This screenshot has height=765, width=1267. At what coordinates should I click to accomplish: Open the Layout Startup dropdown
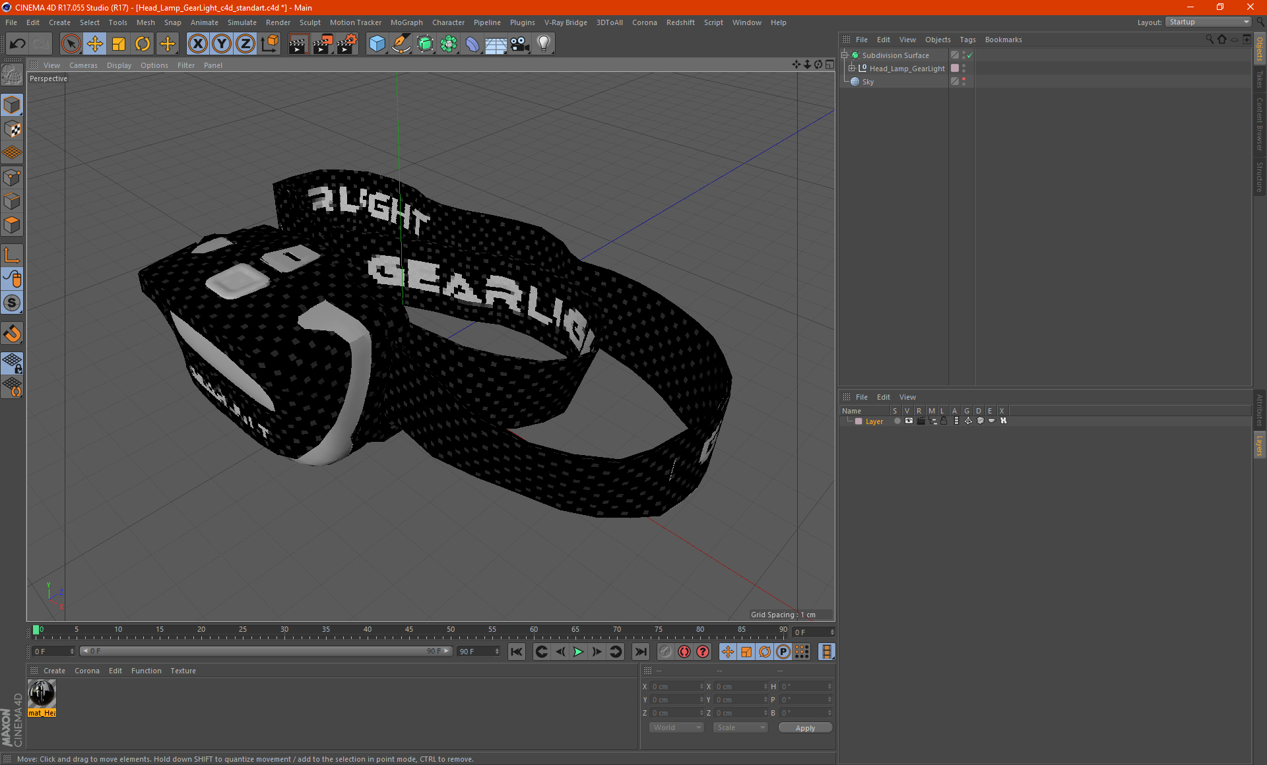[x=1209, y=22]
